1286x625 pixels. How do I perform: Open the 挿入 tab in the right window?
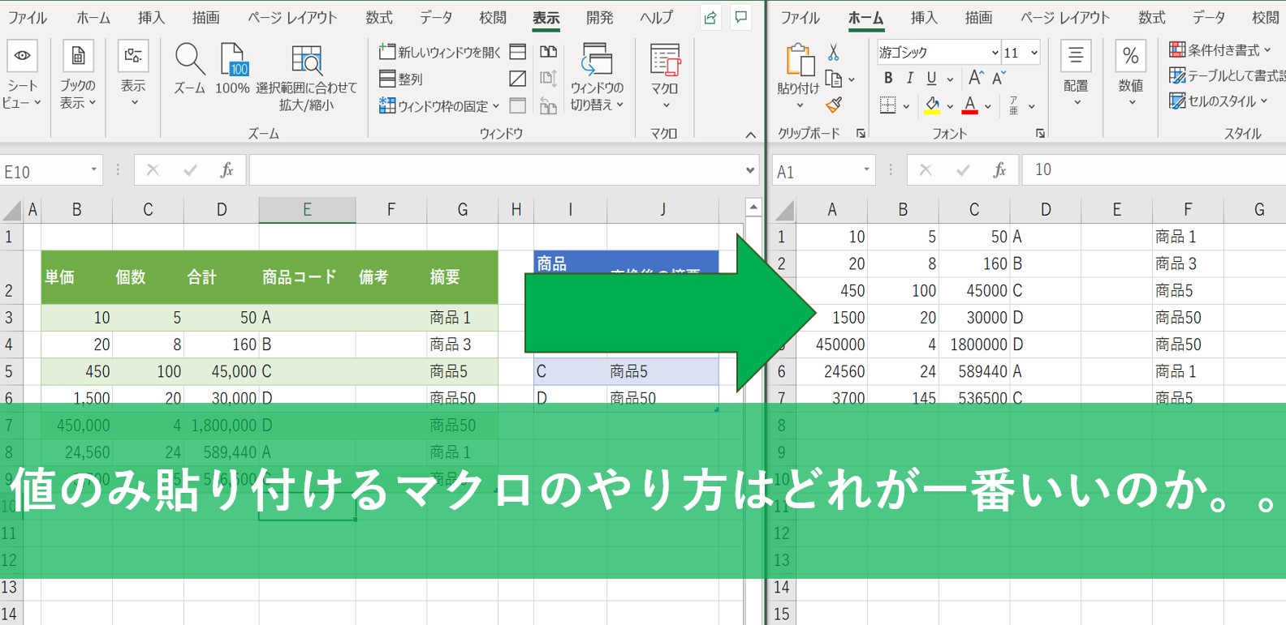tap(923, 18)
